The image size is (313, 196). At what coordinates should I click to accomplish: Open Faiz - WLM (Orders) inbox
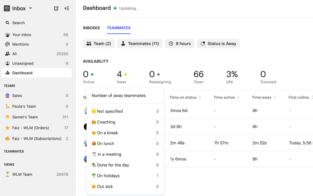31,128
